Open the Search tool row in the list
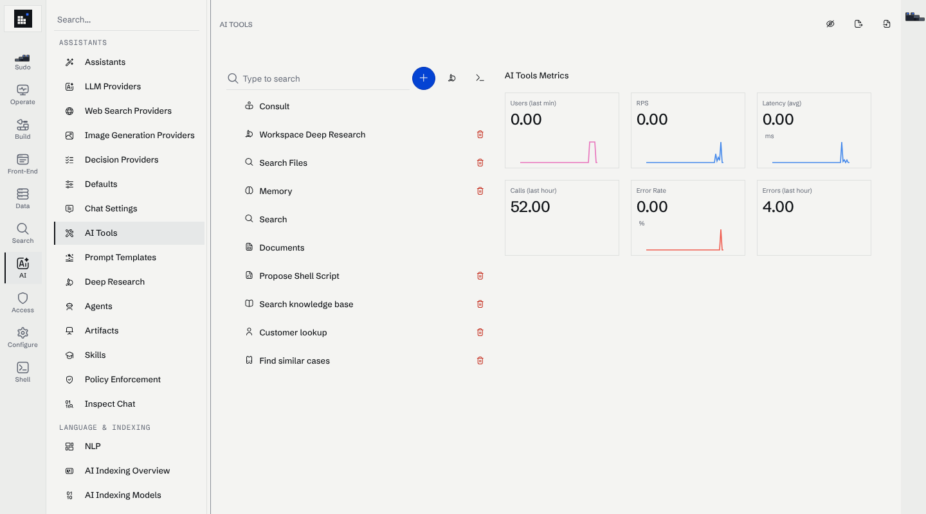 tap(357, 220)
